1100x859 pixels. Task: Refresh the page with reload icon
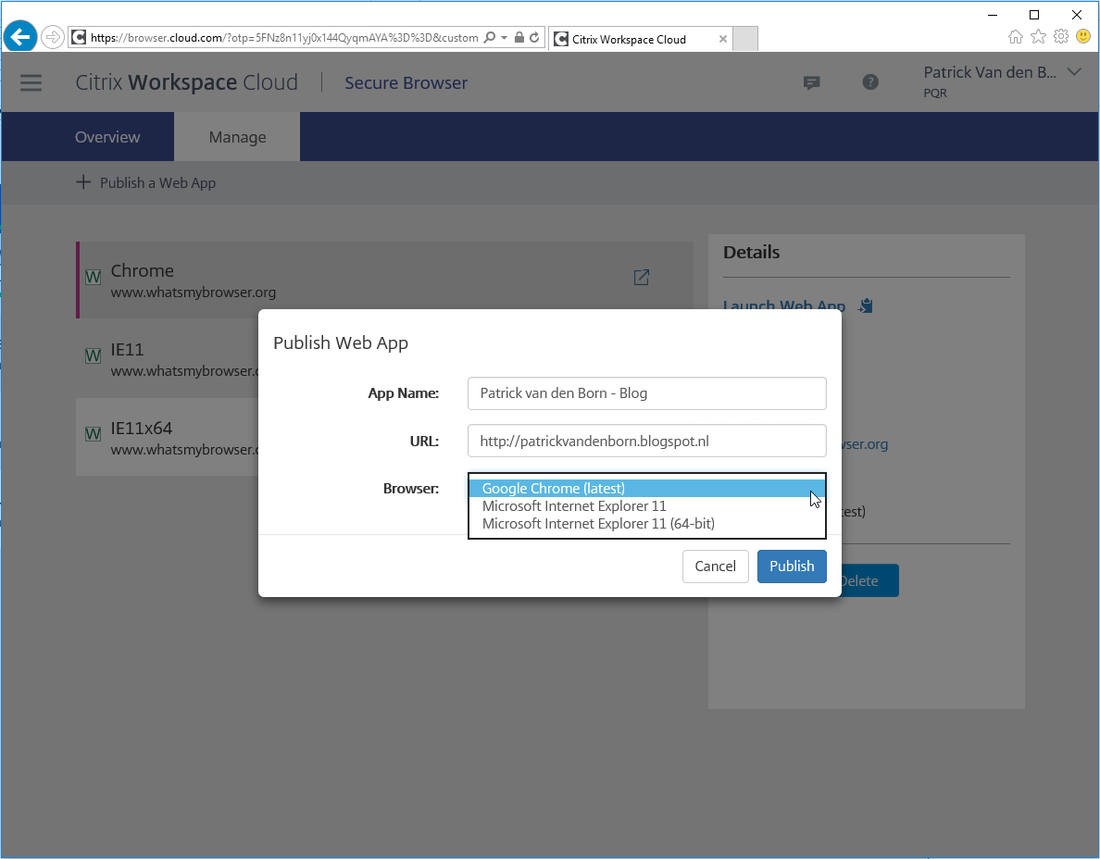(534, 37)
